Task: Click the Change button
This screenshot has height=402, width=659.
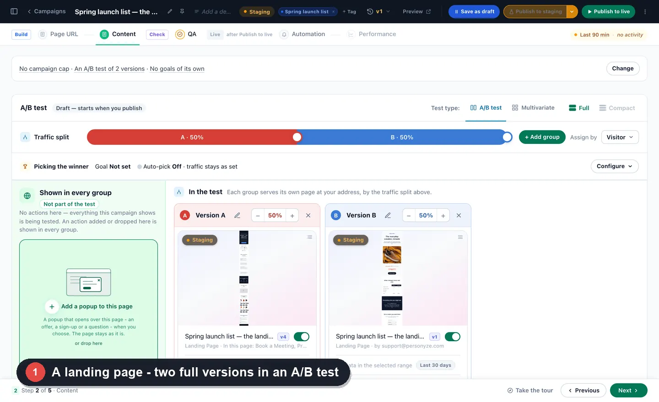Action: (623, 69)
